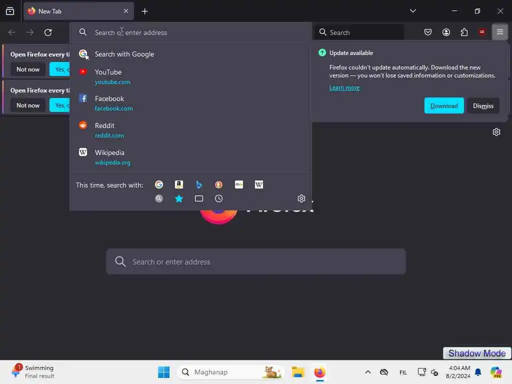Viewport: 512px width, 384px height.
Task: Go back one page arrow
Action: (x=12, y=32)
